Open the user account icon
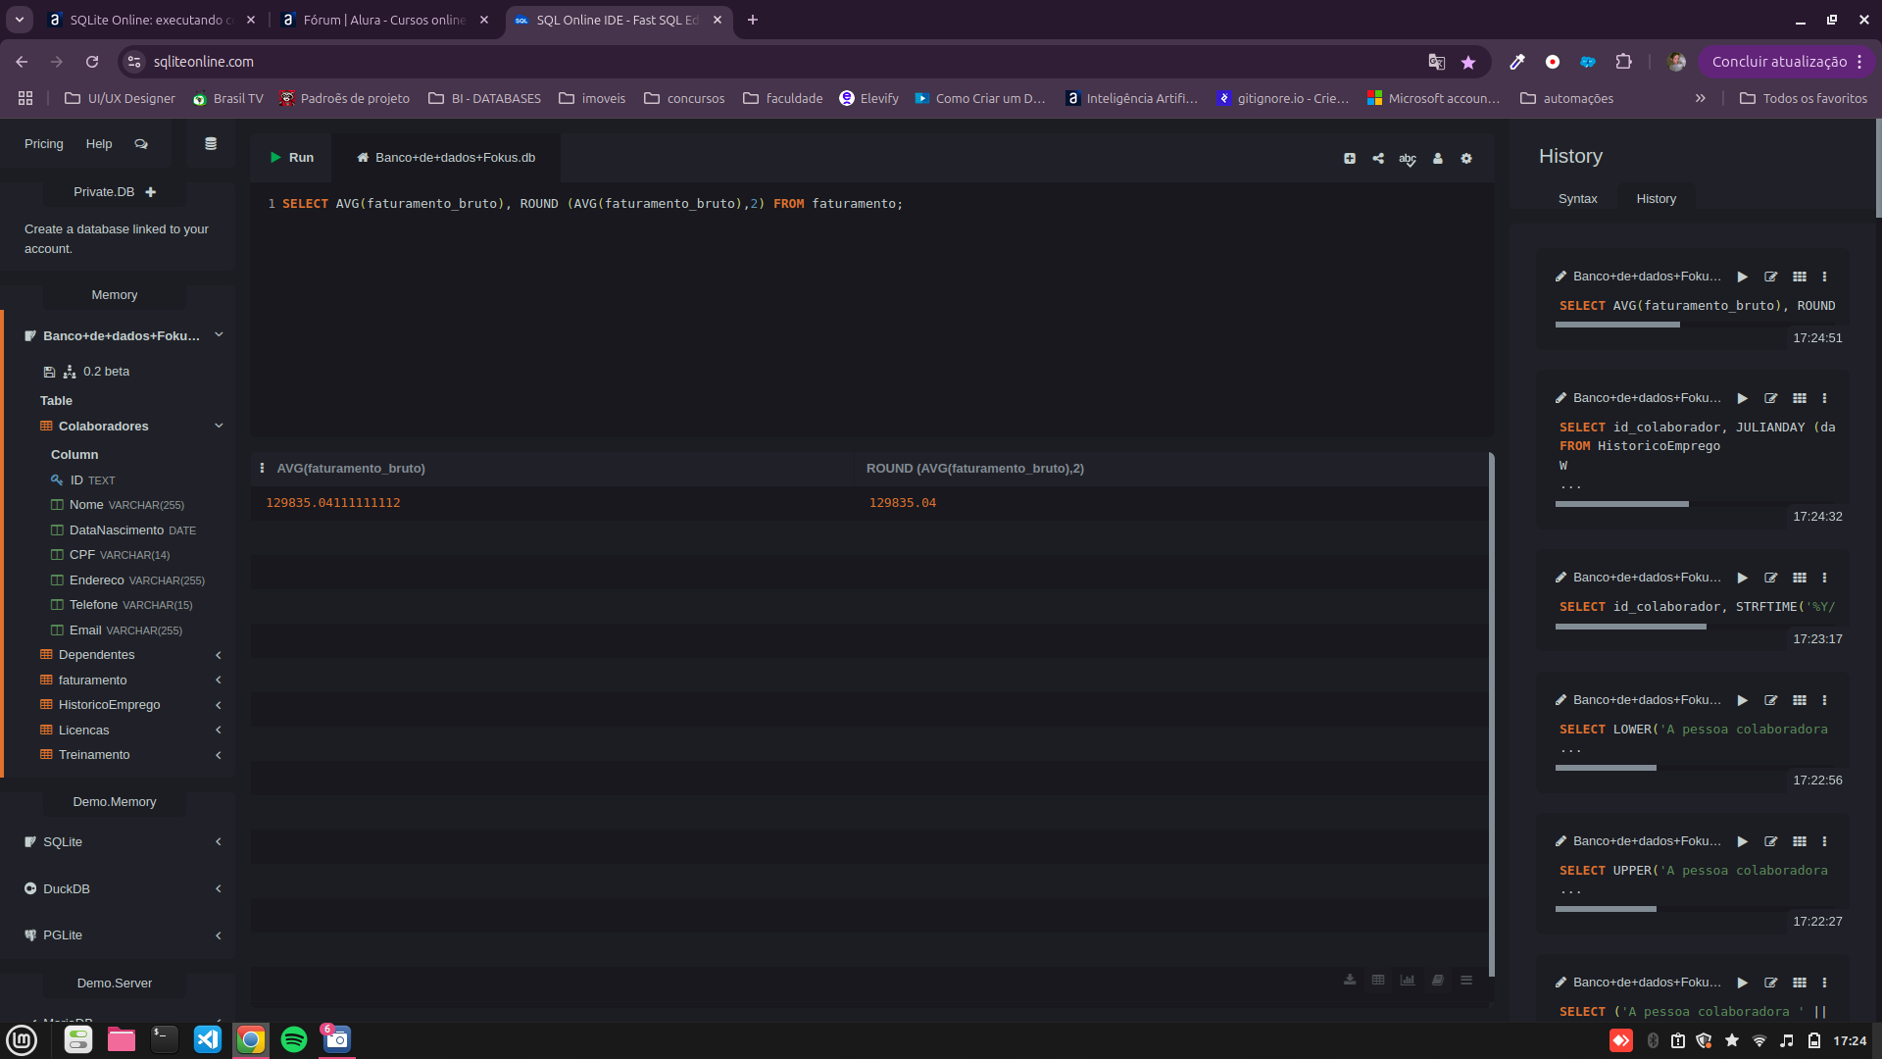Viewport: 1882px width, 1059px height. pyautogui.click(x=1438, y=159)
